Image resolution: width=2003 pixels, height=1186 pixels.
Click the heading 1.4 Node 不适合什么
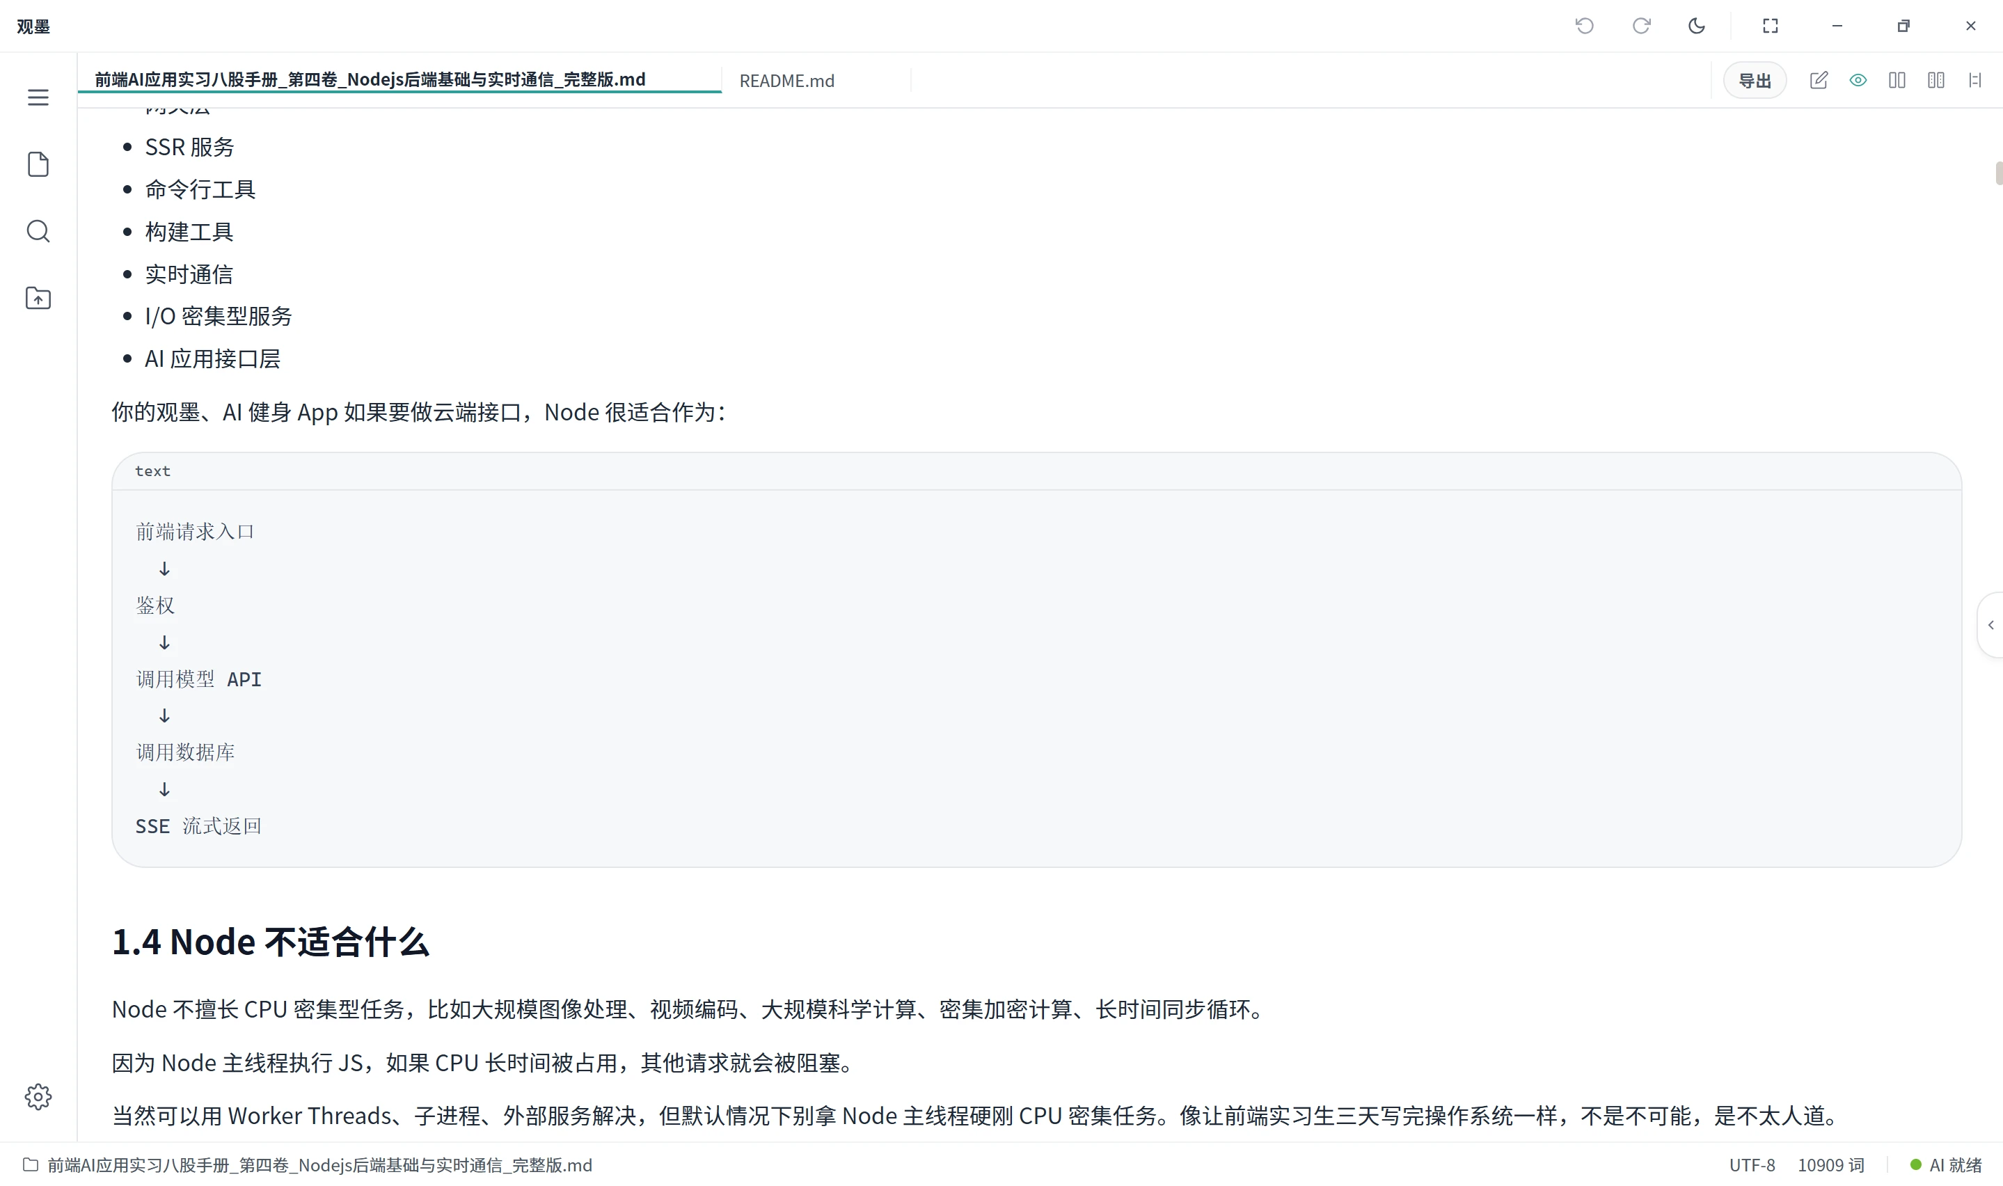[270, 942]
